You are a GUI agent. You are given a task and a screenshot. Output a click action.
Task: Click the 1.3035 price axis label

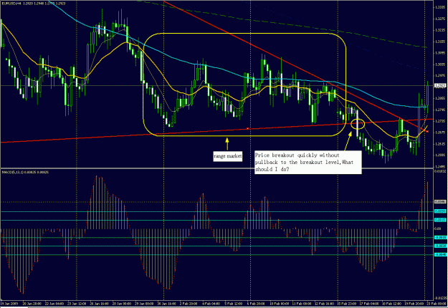point(440,64)
